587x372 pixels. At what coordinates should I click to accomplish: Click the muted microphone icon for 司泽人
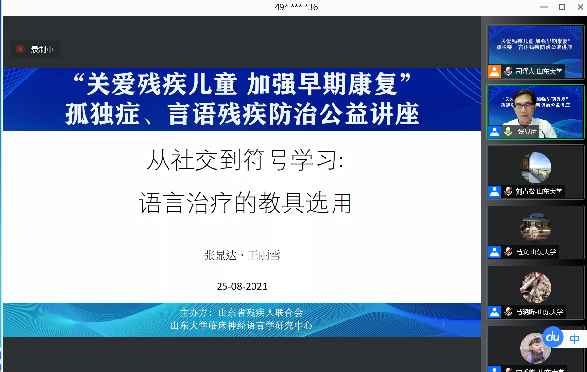508,71
